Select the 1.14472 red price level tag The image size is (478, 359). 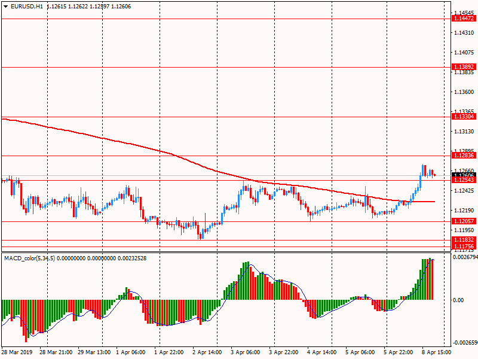point(464,19)
